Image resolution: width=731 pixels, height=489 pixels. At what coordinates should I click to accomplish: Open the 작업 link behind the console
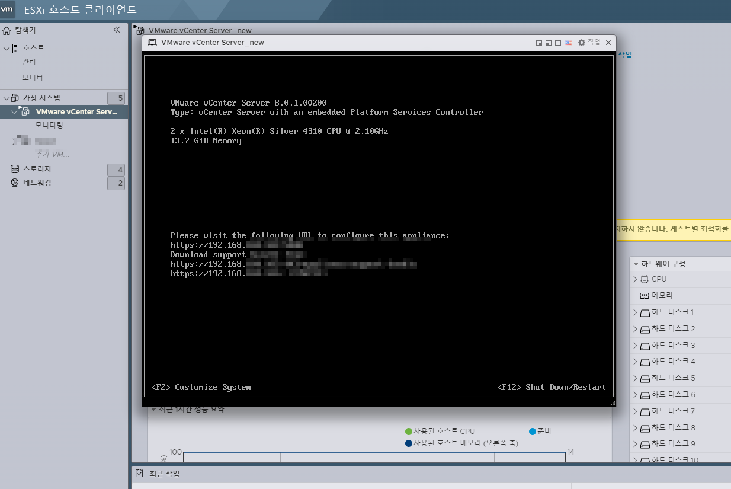(625, 55)
